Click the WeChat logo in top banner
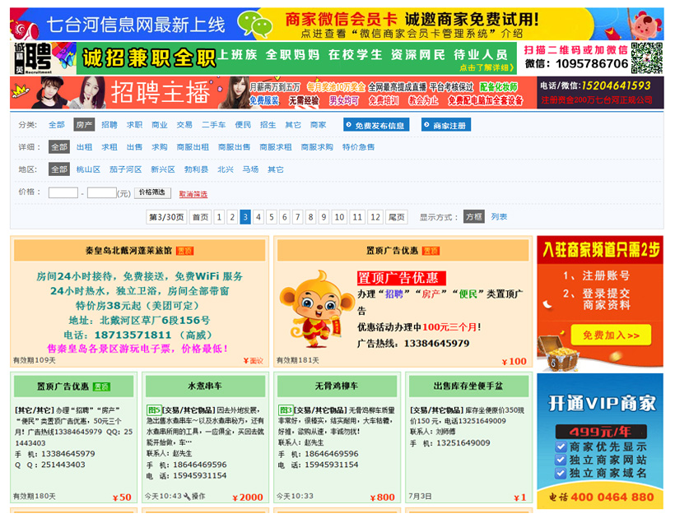The height and width of the screenshot is (518, 675). coord(259,25)
